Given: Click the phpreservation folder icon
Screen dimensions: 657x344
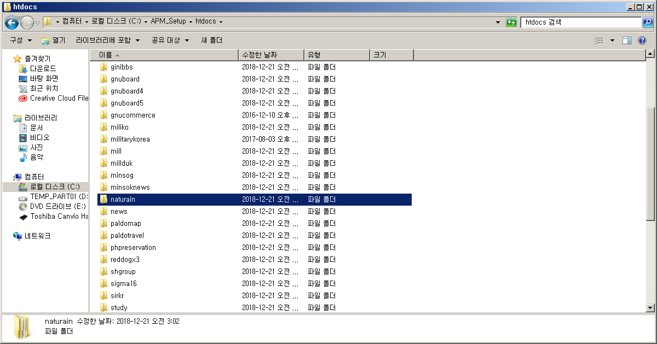Looking at the screenshot, I should pyautogui.click(x=103, y=247).
